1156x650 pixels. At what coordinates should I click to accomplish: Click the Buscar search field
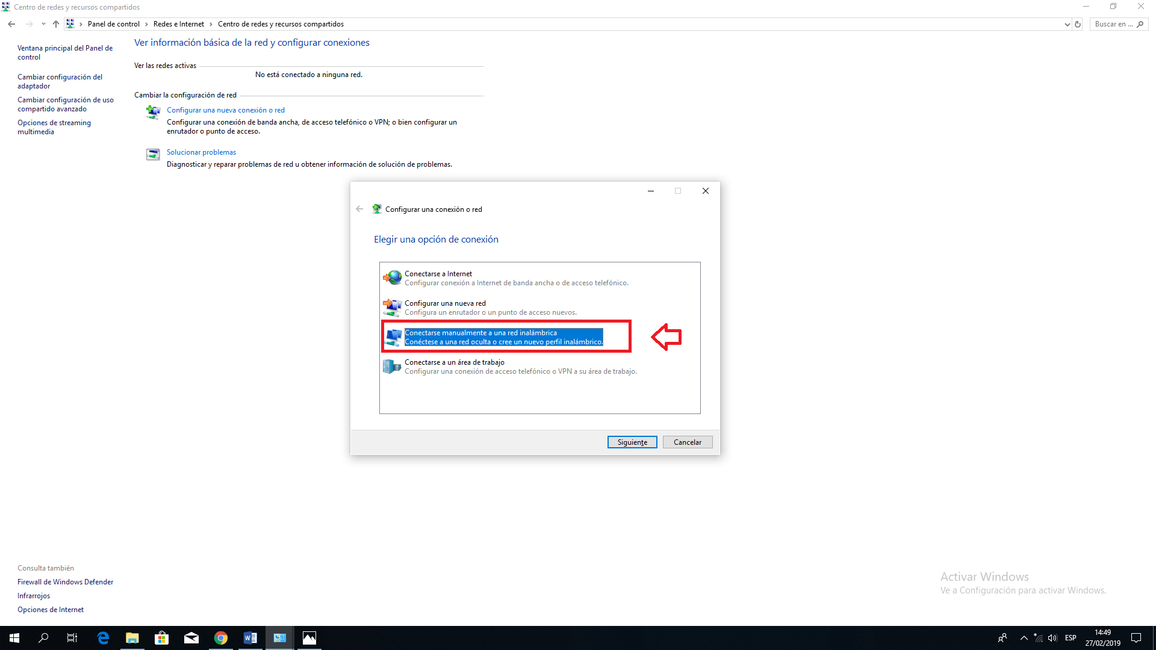[x=1113, y=24]
